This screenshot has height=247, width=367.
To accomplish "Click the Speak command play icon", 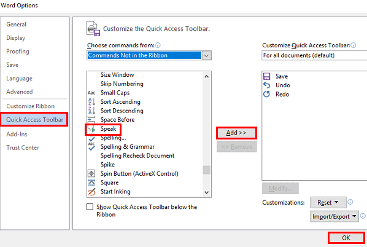I will [x=91, y=129].
